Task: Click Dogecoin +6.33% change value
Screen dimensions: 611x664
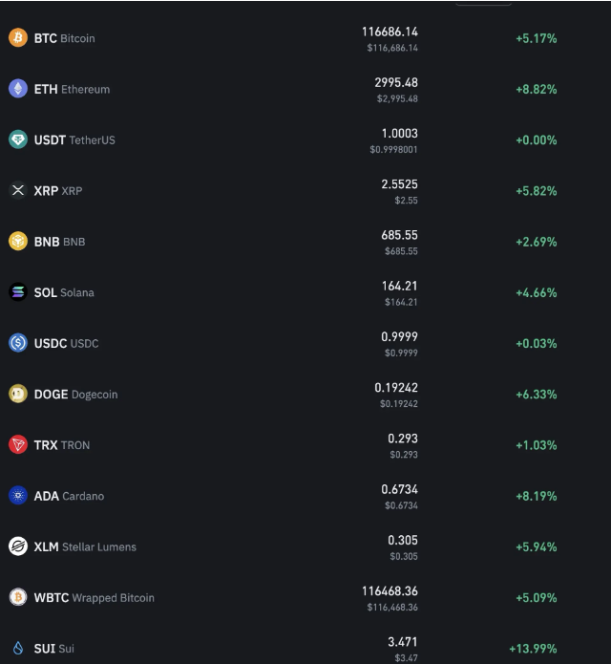Action: point(536,395)
